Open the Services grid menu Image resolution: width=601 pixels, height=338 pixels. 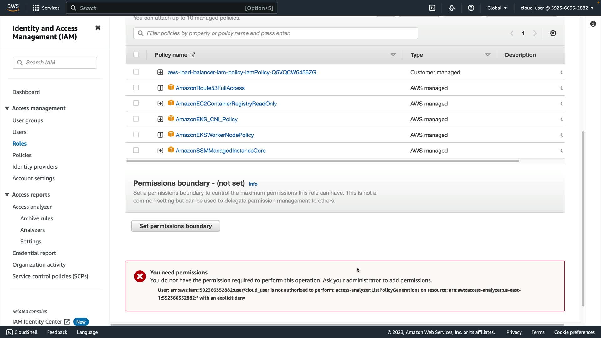(36, 8)
